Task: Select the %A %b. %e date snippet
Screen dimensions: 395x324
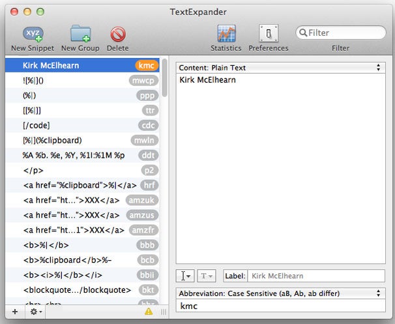Action: 82,155
